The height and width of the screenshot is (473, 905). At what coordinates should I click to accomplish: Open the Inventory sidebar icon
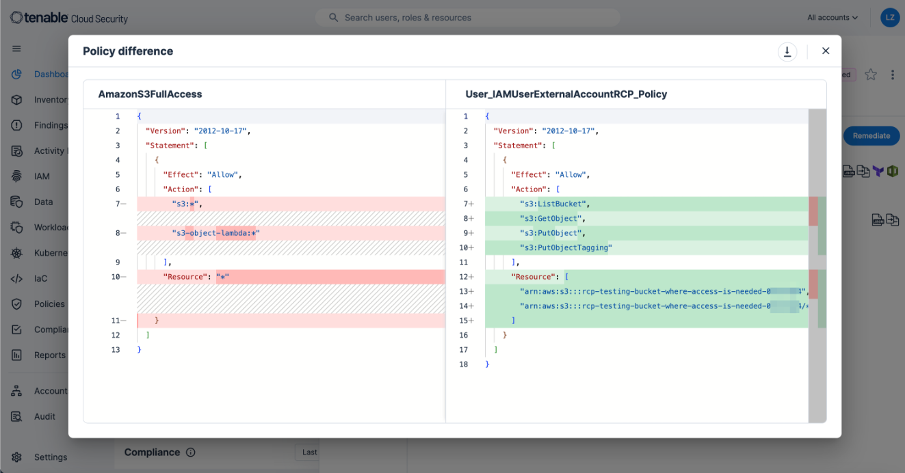pyautogui.click(x=17, y=100)
